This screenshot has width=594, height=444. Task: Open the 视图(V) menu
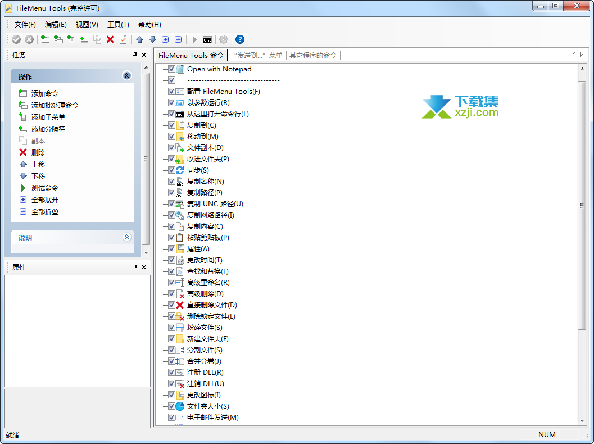pos(87,25)
